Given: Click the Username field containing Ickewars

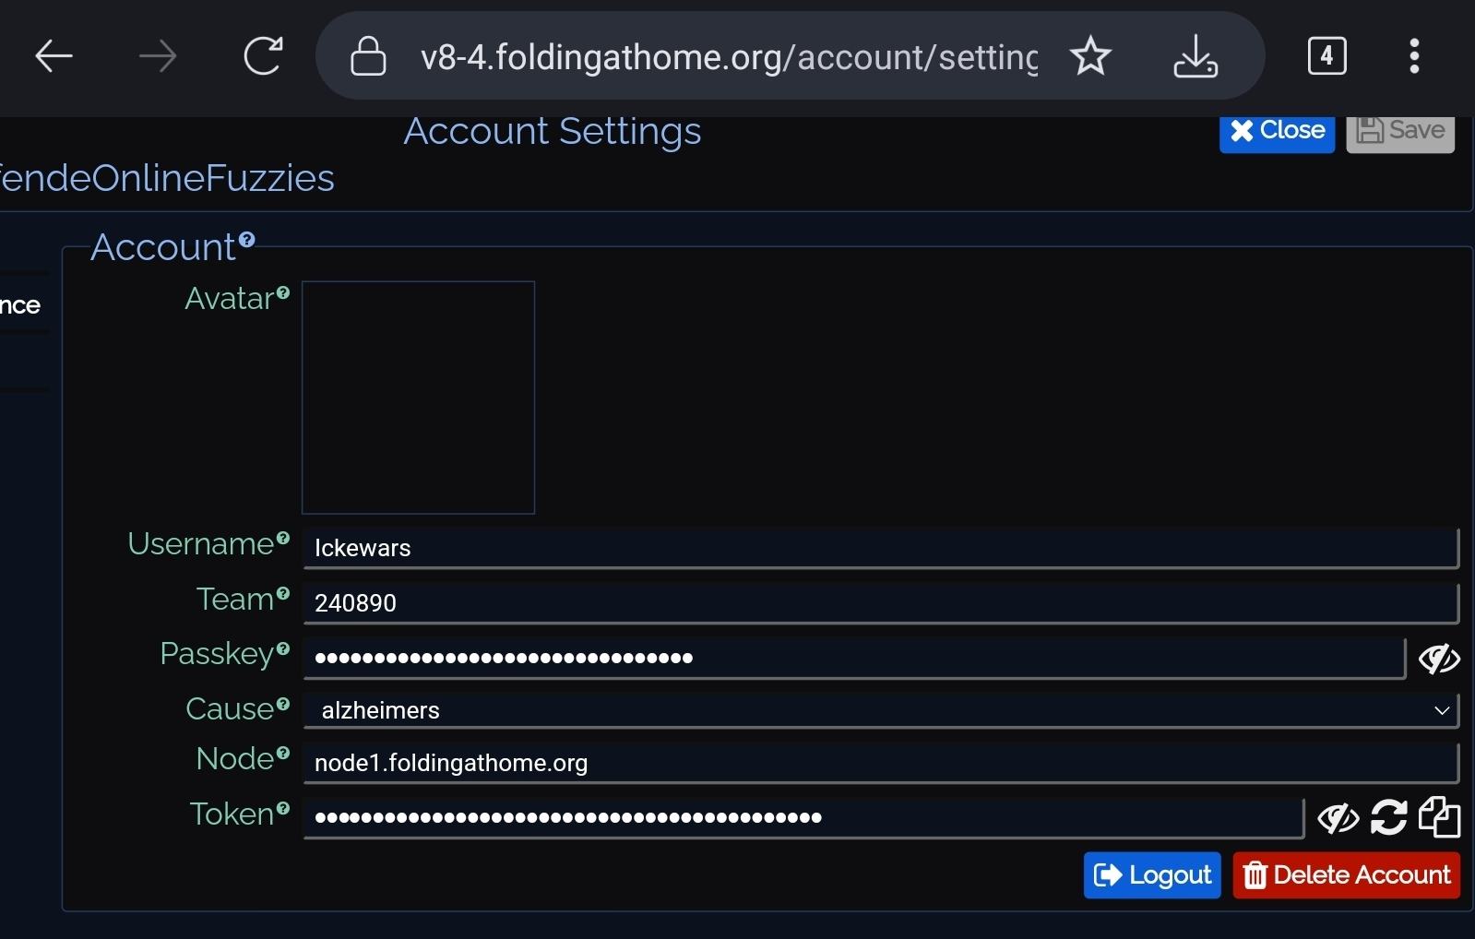Looking at the screenshot, I should click(880, 548).
